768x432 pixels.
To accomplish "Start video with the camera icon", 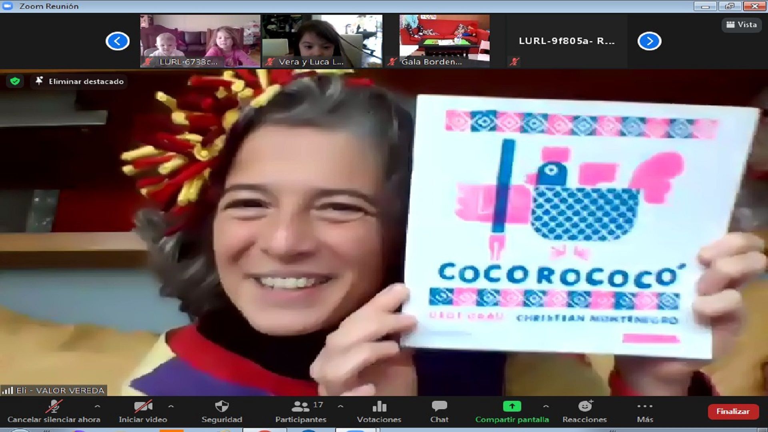I will pyautogui.click(x=143, y=406).
